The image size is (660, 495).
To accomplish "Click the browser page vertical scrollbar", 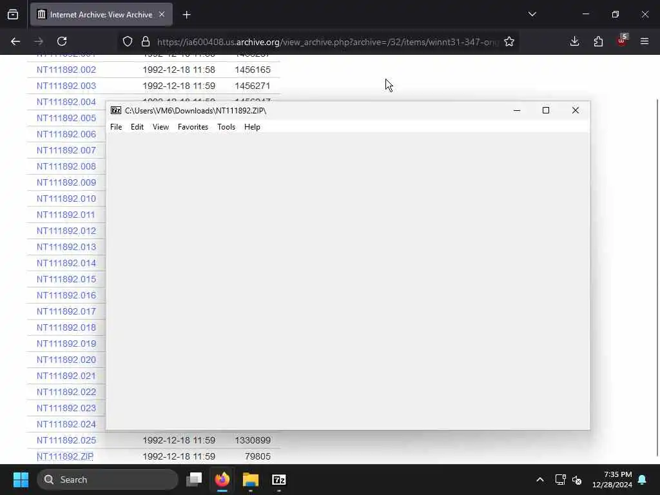I will [657, 278].
